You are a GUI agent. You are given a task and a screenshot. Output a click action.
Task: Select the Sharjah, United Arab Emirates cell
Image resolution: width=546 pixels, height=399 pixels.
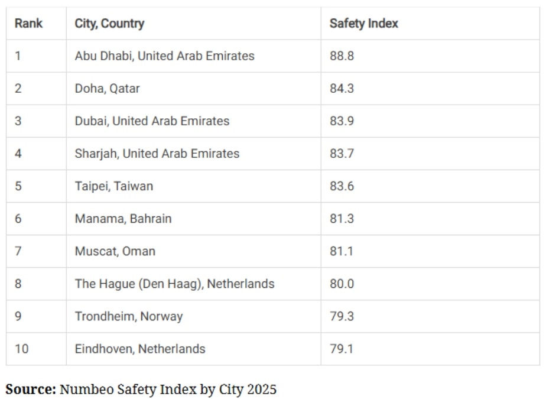pos(194,154)
